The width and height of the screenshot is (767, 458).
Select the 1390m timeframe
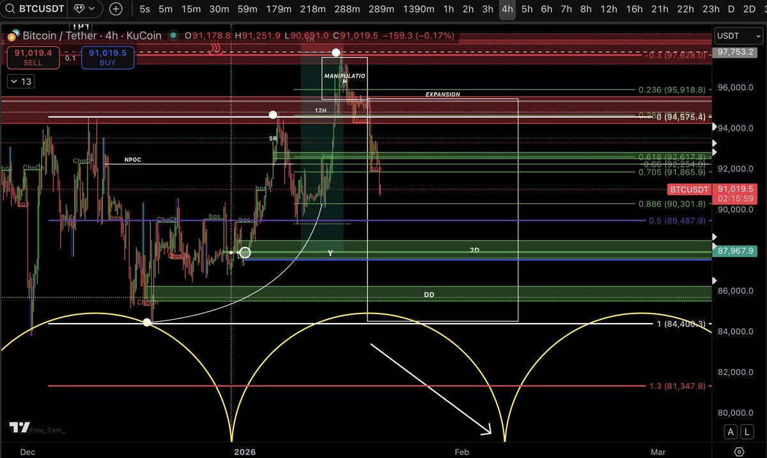pos(419,10)
